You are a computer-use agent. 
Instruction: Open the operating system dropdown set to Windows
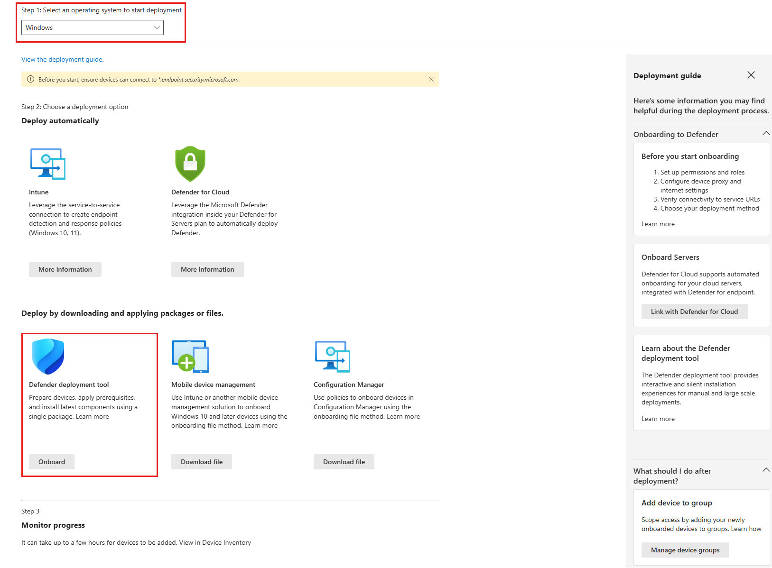(93, 27)
